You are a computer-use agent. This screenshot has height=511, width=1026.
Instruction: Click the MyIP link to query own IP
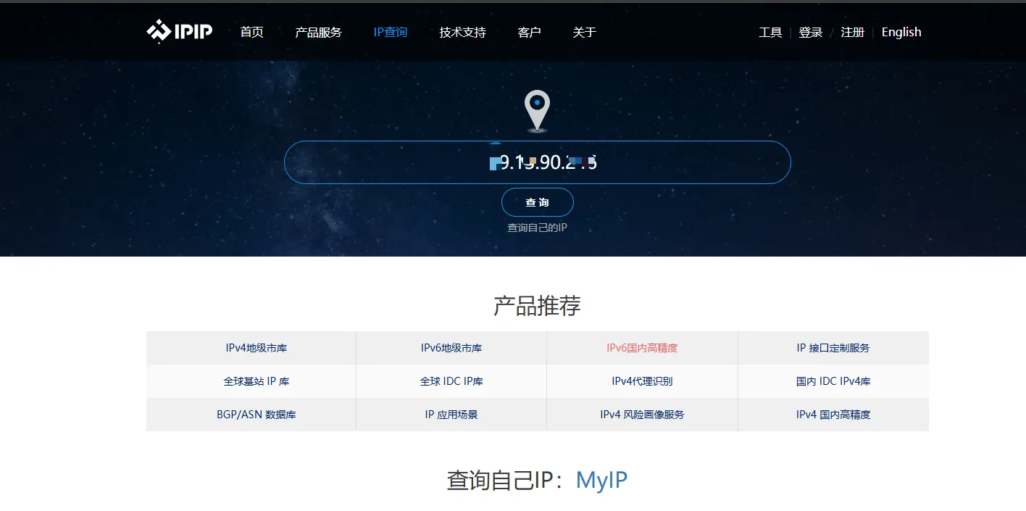tap(601, 479)
